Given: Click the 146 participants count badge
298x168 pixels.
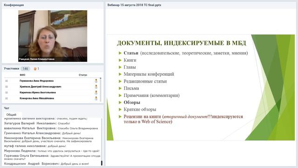Looking at the screenshot, I should (25, 69).
